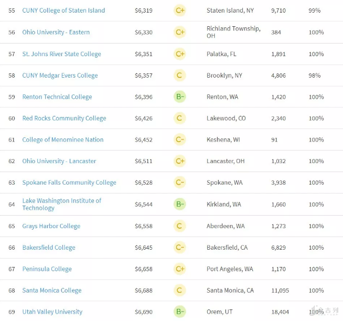Click C- grade badge for Bakersfield College
The height and width of the screenshot is (321, 343).
point(180,248)
